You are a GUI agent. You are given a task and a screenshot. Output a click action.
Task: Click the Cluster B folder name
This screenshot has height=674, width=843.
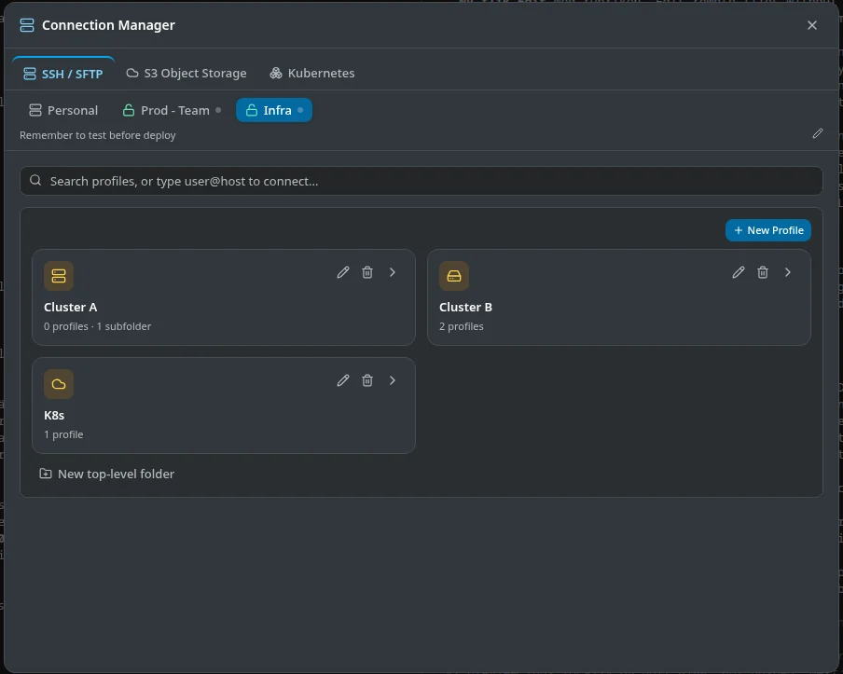point(465,308)
